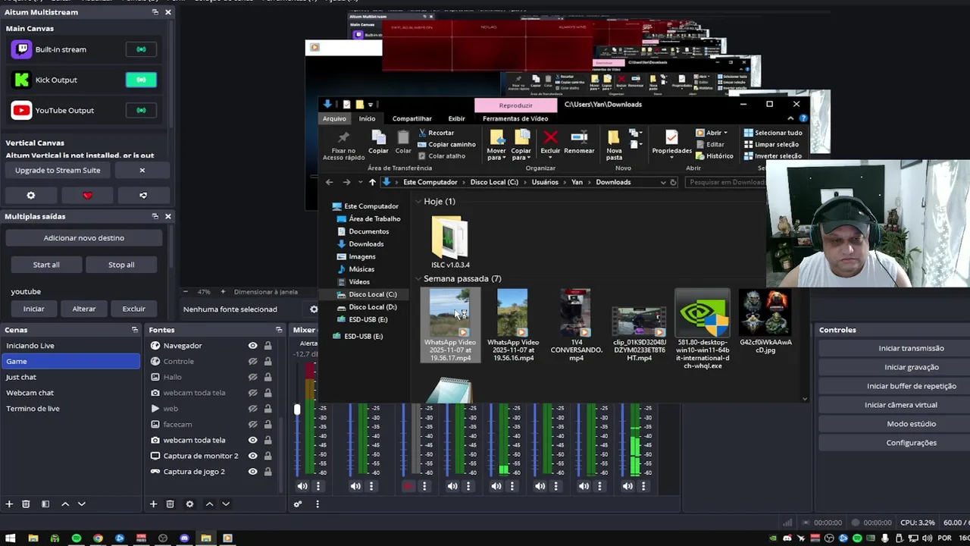Hide the Captura de monitor 2 source
This screenshot has width=970, height=546.
[253, 456]
